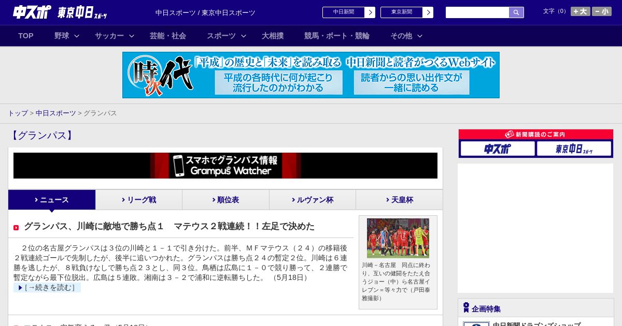The image size is (622, 326).
Task: Increase text size with 大 button
Action: [x=581, y=11]
